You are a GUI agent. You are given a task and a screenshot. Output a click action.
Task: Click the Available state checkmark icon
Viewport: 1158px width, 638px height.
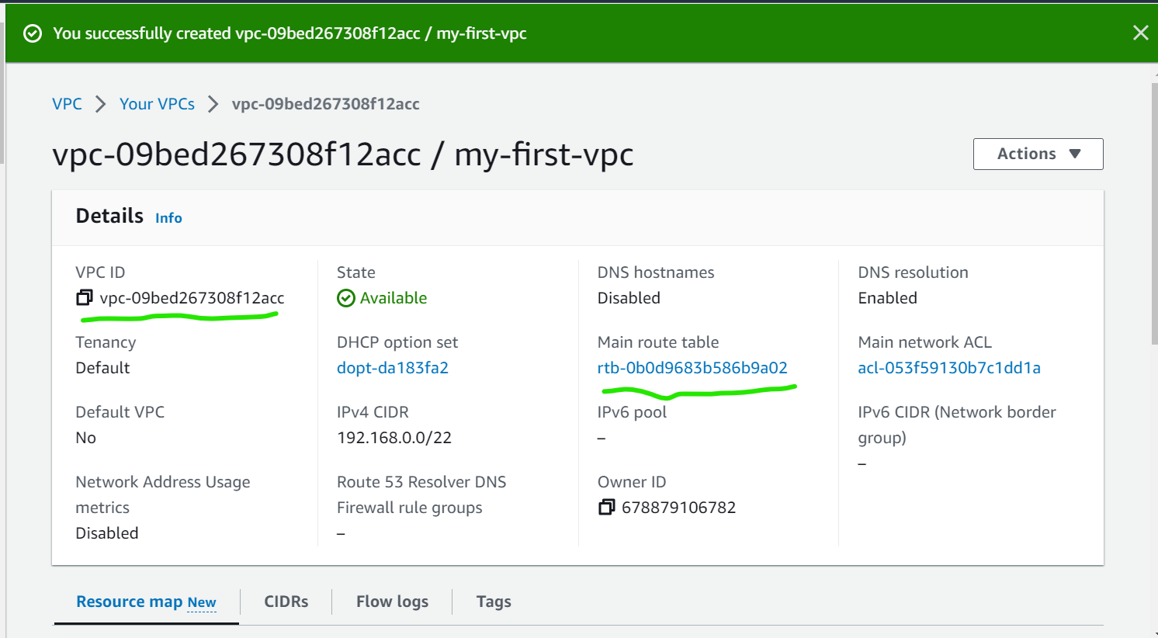pyautogui.click(x=346, y=298)
